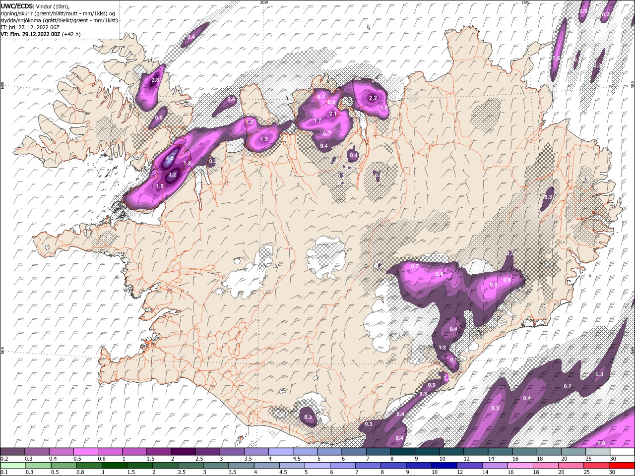The height and width of the screenshot is (476, 635).
Task: Click the pale green 0.1 rain scale swatch
Action: click(x=13, y=466)
